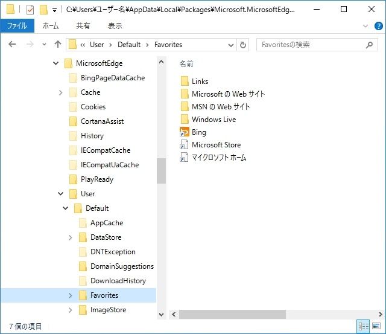Select DomainSuggestions folder in the tree
This screenshot has height=334, width=386.
point(122,266)
